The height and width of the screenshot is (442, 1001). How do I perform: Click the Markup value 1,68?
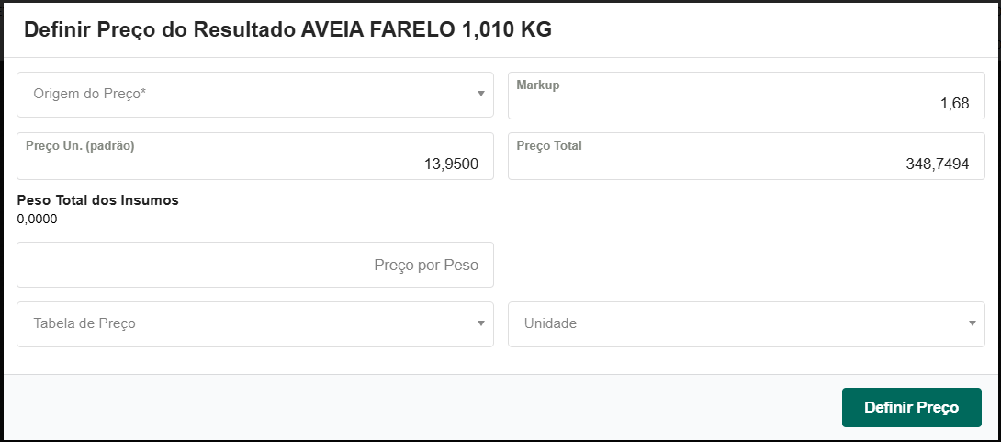tap(954, 104)
